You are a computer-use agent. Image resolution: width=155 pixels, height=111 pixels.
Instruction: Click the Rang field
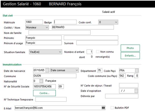click(136, 76)
